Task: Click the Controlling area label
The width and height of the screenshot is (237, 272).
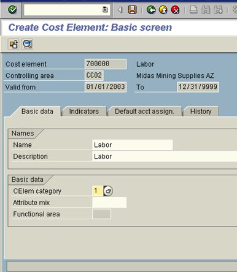Action: click(x=29, y=75)
